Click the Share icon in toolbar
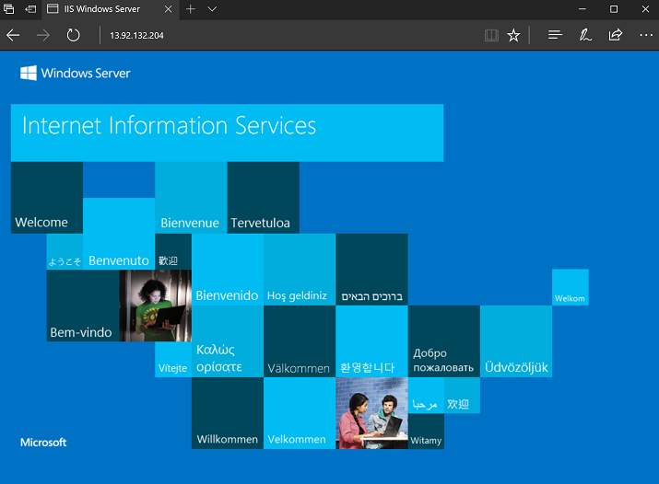659x484 pixels. pyautogui.click(x=615, y=35)
